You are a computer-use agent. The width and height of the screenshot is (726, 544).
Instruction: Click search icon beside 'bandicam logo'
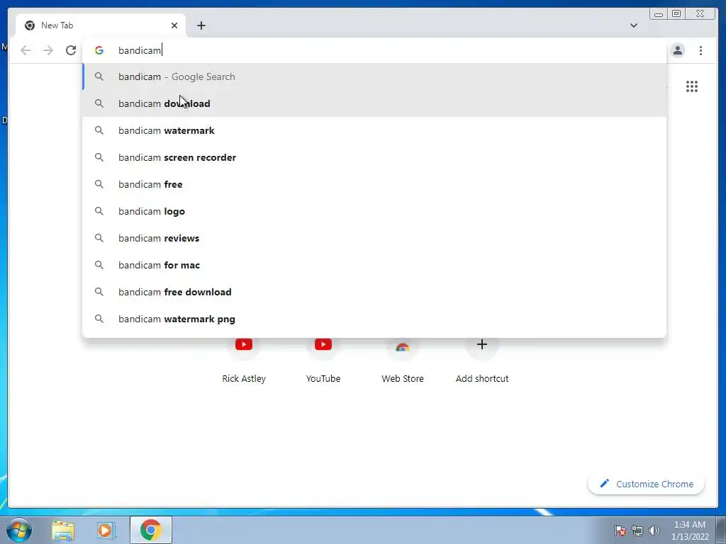(99, 211)
